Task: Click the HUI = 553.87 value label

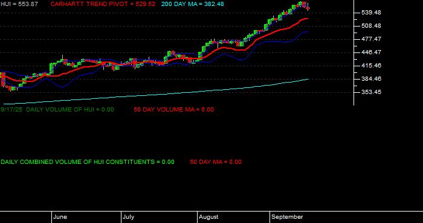Action: pyautogui.click(x=19, y=4)
